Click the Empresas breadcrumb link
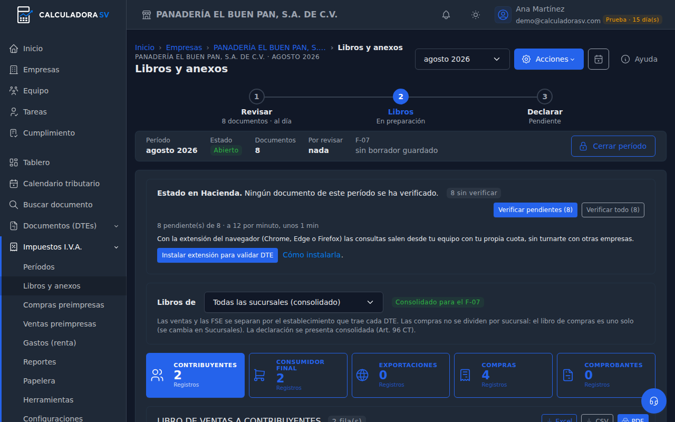Screen dimensions: 675x422 click(184, 47)
